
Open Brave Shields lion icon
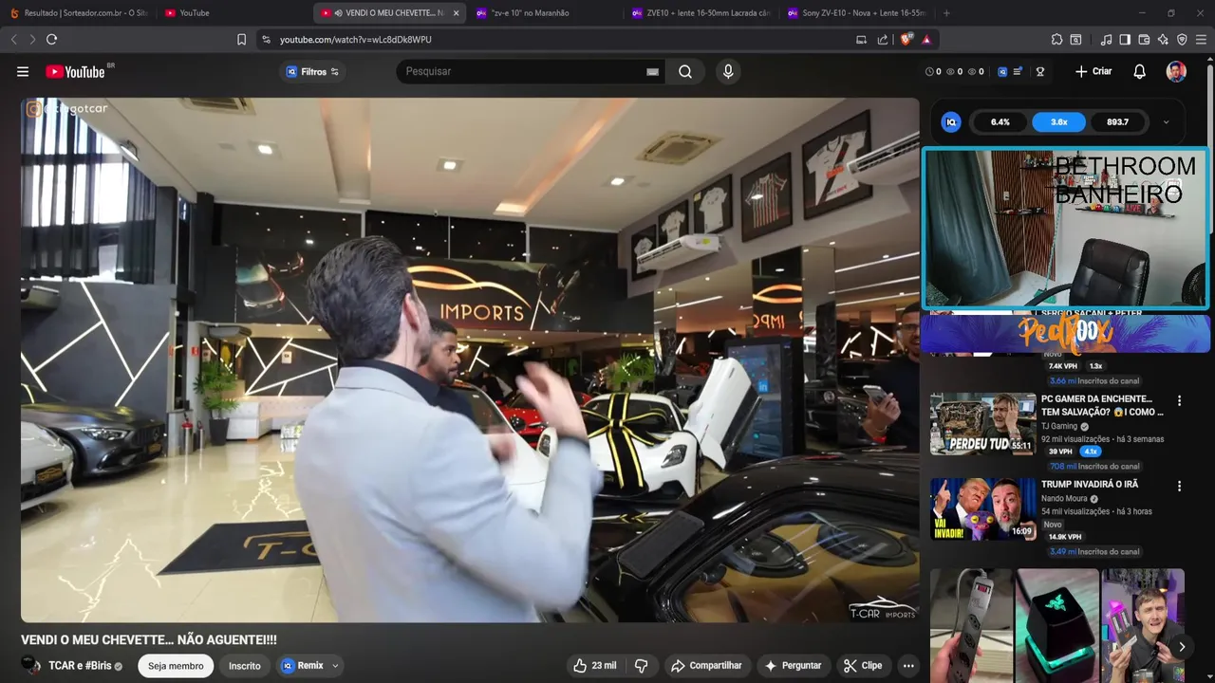coord(907,39)
